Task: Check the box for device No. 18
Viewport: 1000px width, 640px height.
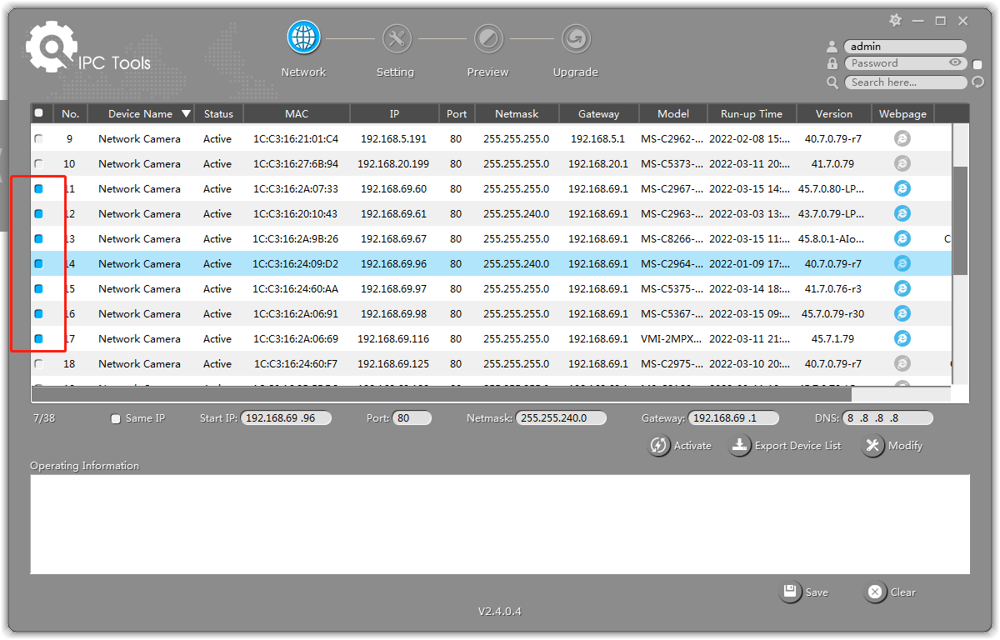Action: coord(38,364)
